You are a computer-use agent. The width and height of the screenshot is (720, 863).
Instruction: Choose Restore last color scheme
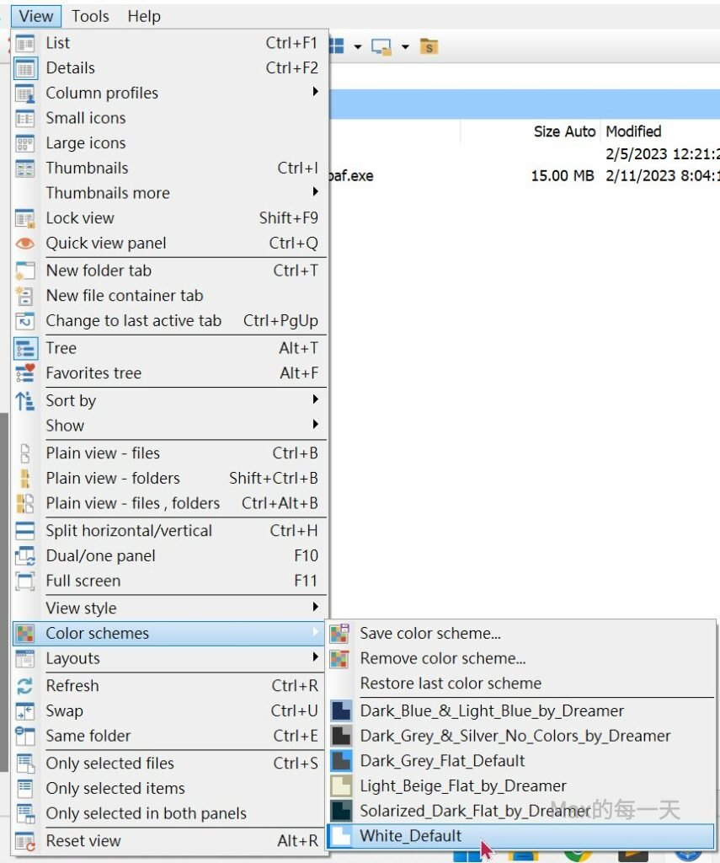451,683
